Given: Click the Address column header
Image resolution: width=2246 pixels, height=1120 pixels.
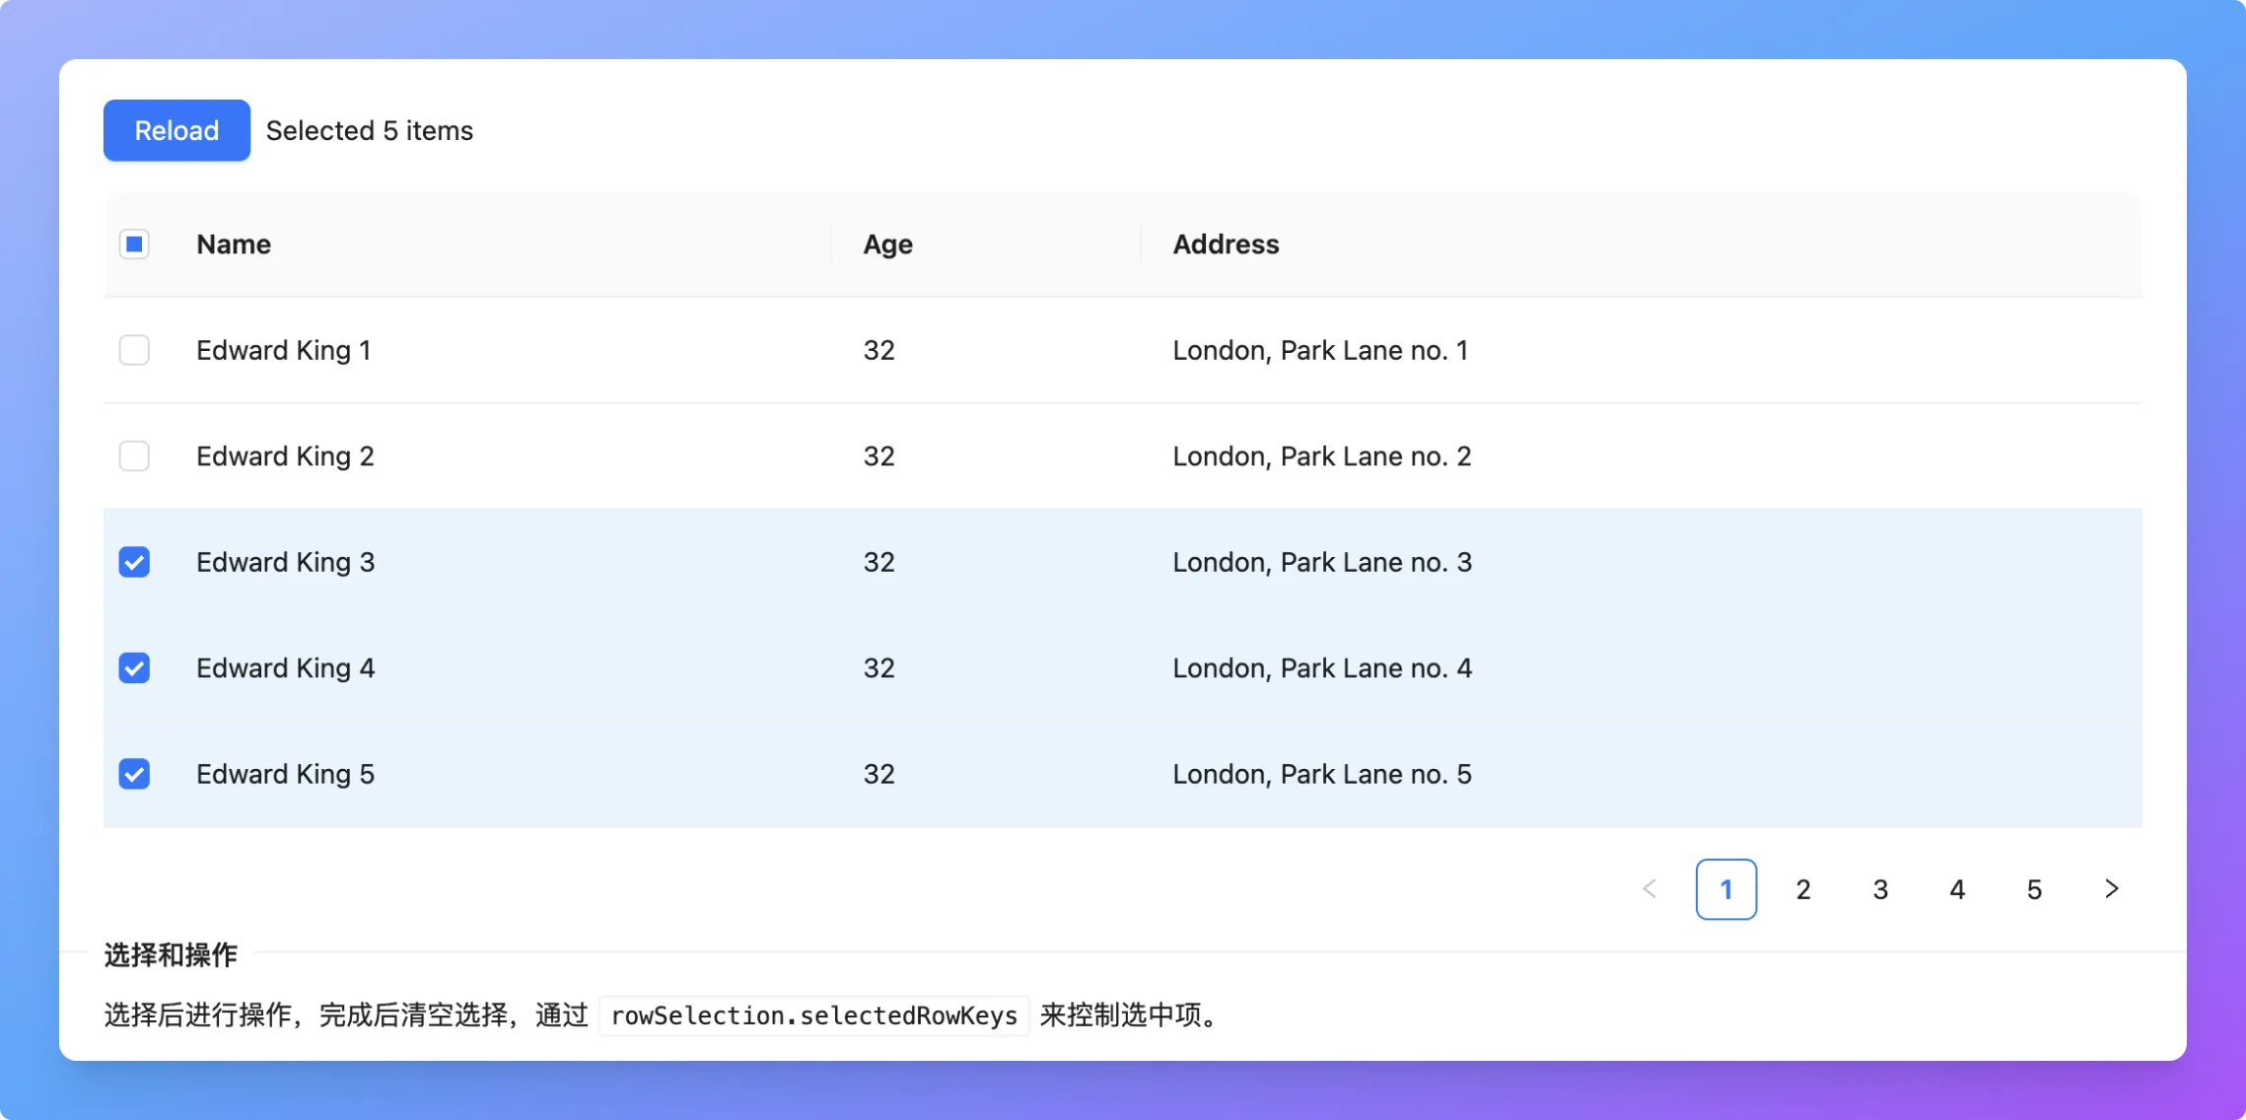Looking at the screenshot, I should click(1226, 244).
